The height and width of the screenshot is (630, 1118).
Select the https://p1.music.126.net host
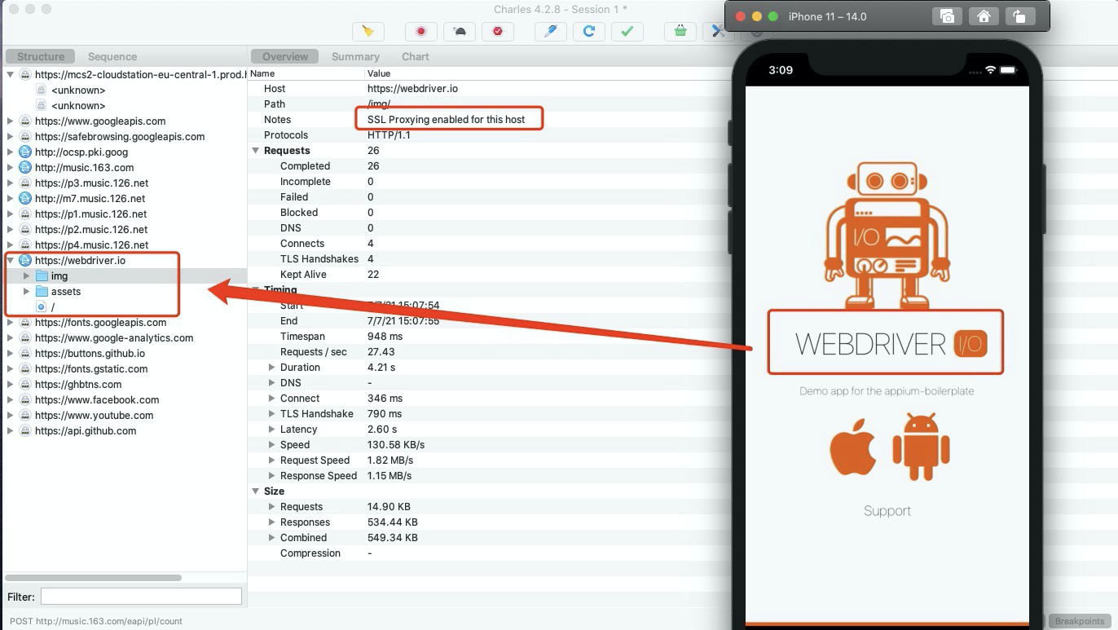coord(91,214)
